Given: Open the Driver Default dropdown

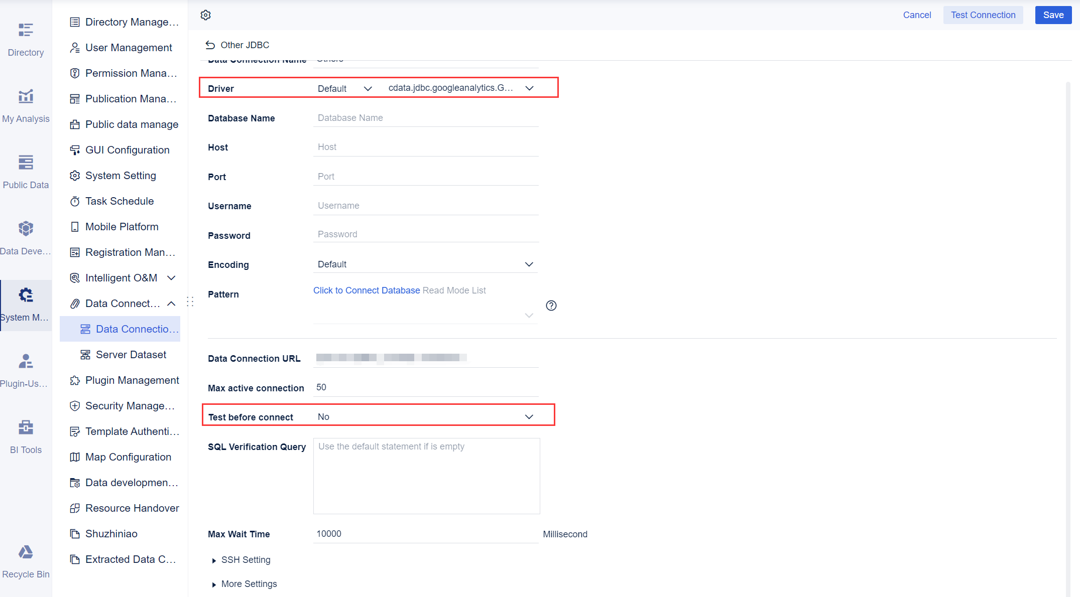Looking at the screenshot, I should coord(345,88).
